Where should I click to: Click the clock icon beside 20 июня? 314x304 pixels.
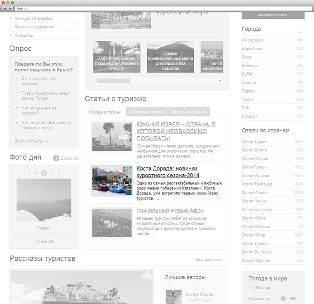[250, 288]
